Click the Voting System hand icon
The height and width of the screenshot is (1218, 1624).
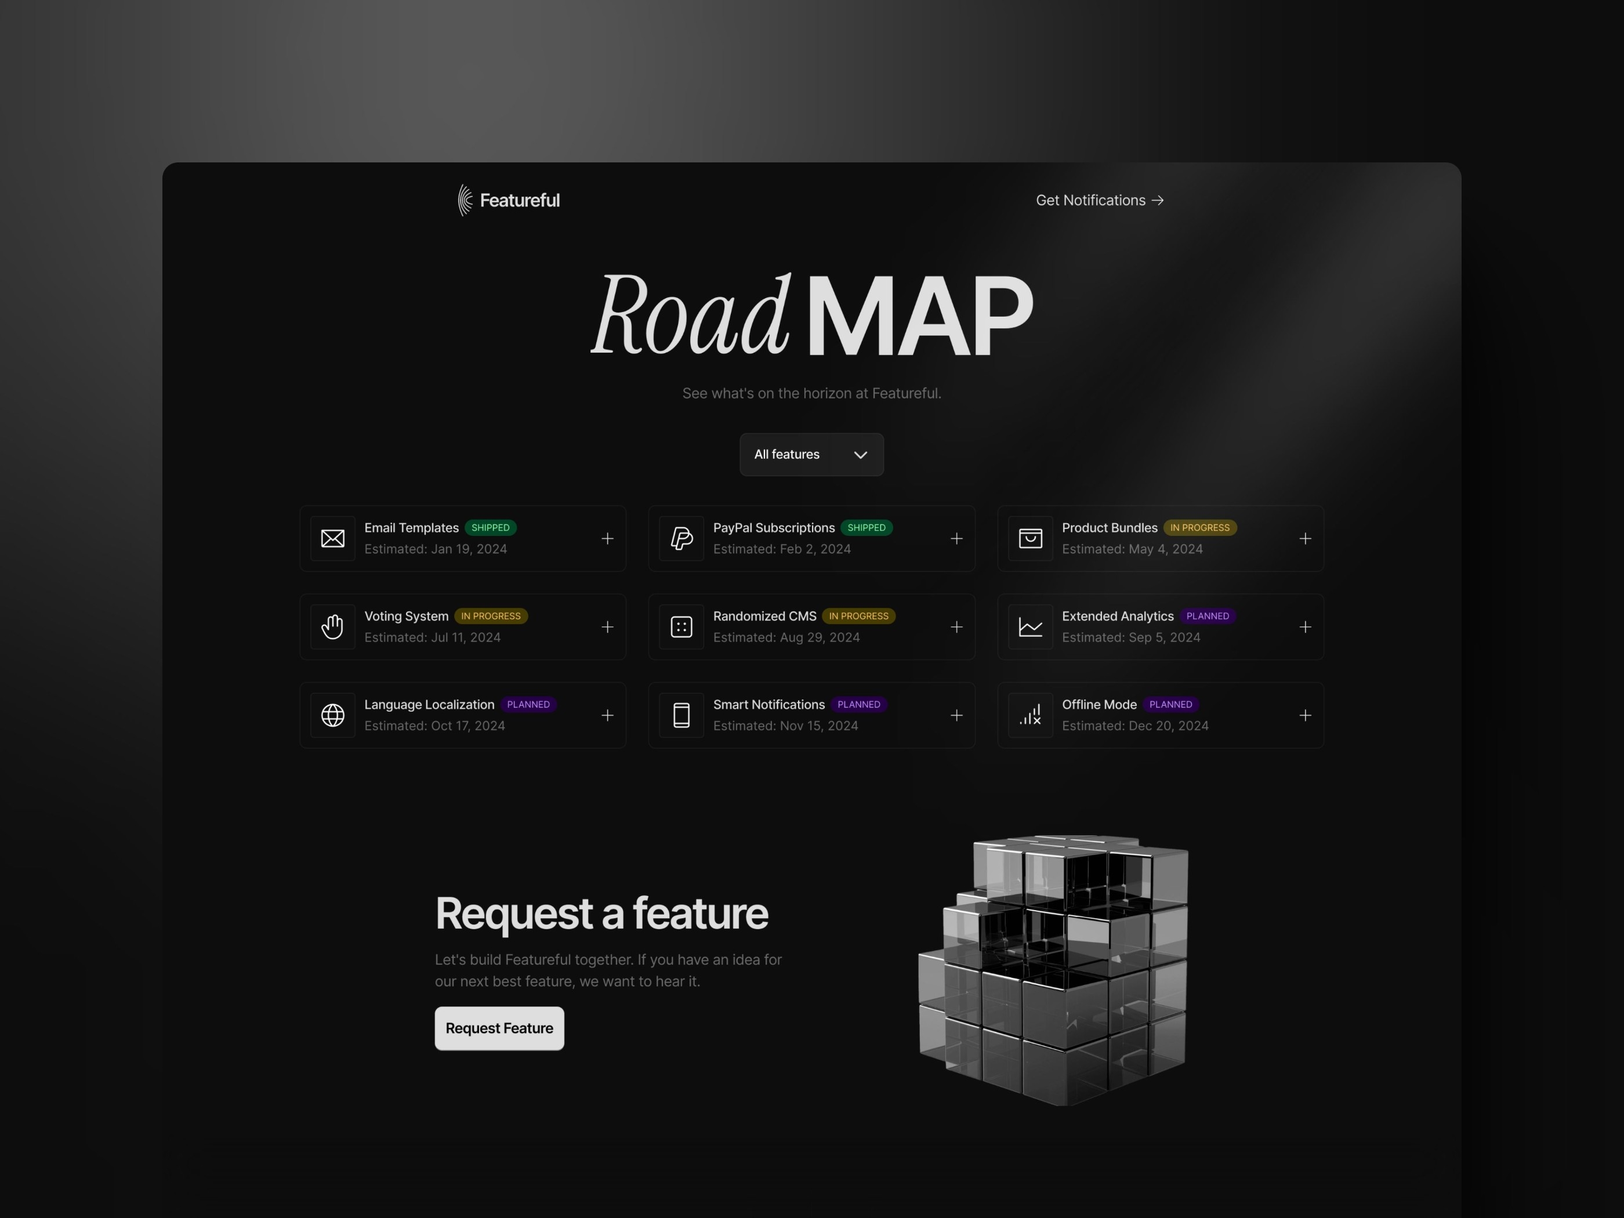331,627
